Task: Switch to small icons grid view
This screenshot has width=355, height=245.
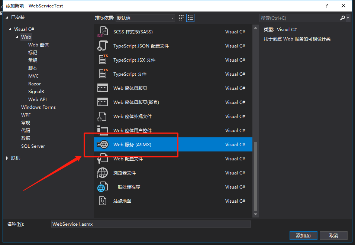Action: tap(181, 18)
